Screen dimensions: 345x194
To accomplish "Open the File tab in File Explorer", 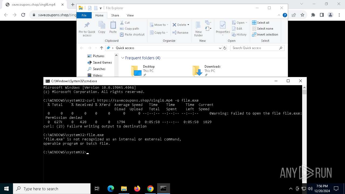I will click(84, 15).
